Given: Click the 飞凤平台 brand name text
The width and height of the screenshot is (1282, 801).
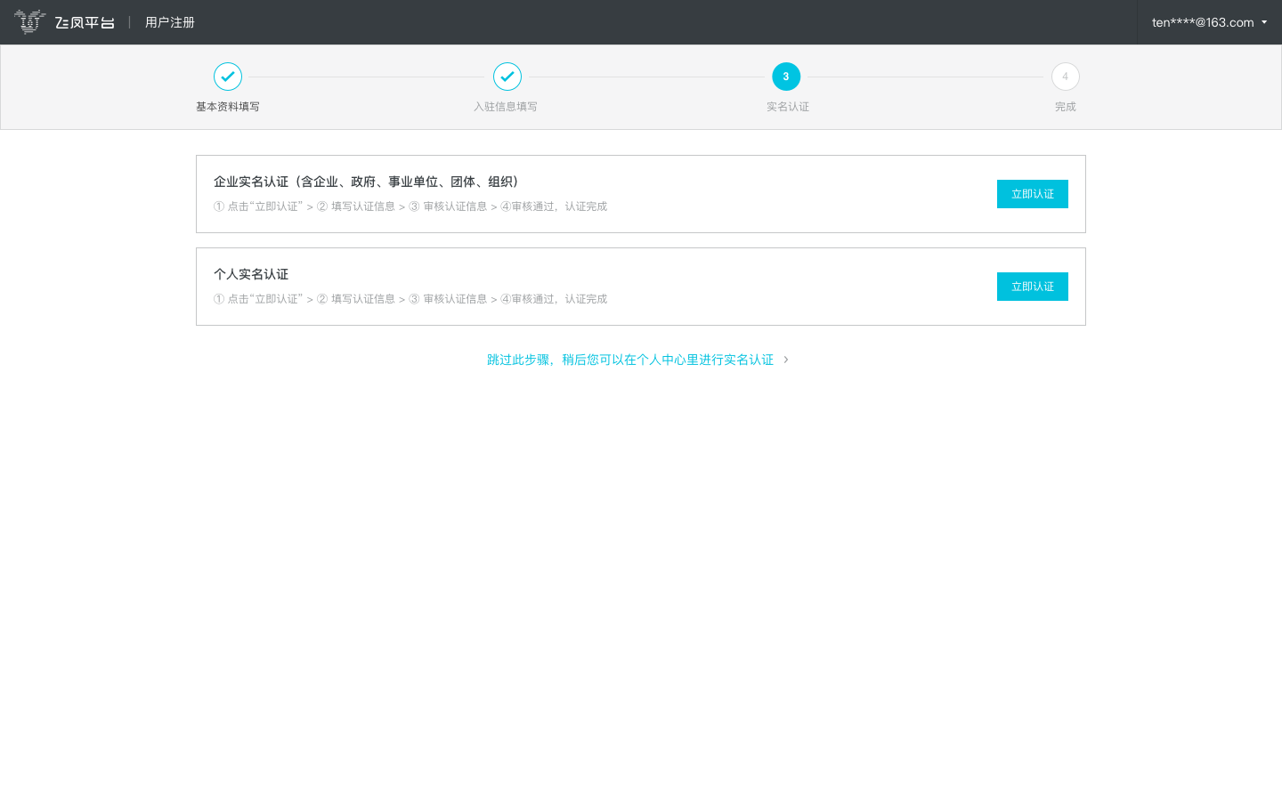Looking at the screenshot, I should 85,22.
